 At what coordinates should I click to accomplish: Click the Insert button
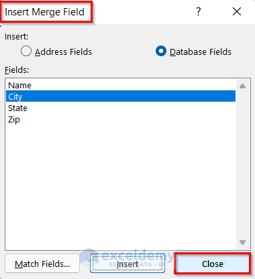127,264
